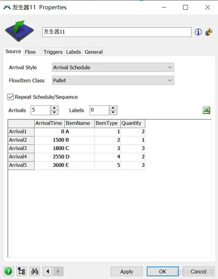218x279 pixels.
Task: Toggle Repeat Schedule/Sequence checkbox
Action: (10, 97)
